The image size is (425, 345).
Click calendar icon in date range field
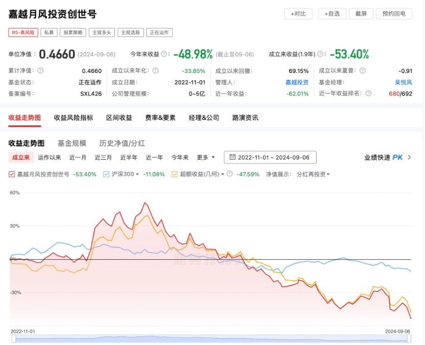233,157
